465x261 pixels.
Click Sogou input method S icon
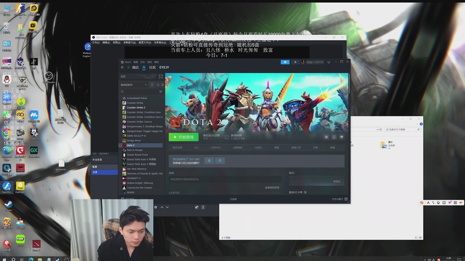pos(421,202)
